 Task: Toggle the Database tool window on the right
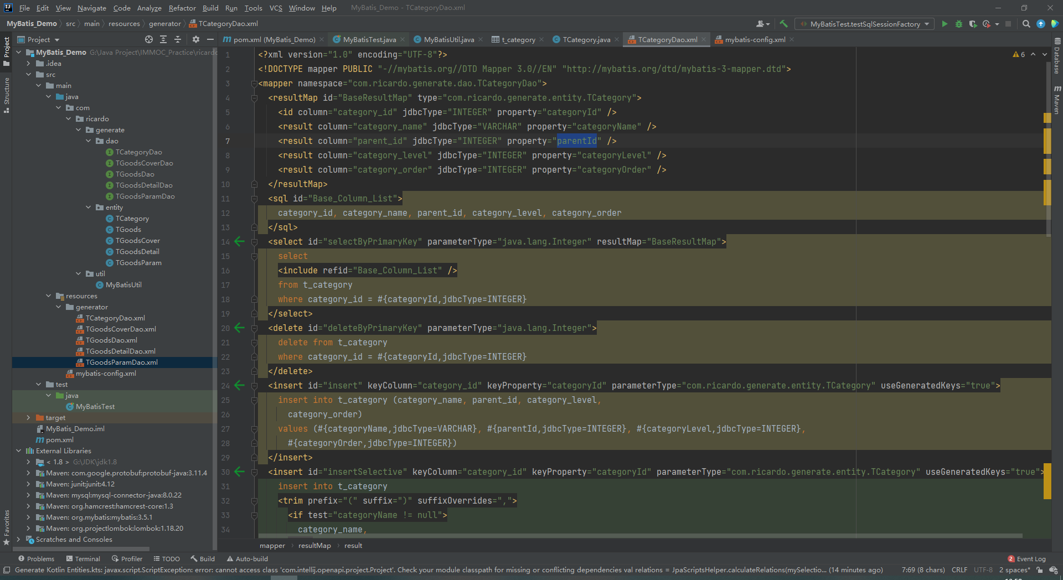tap(1057, 55)
